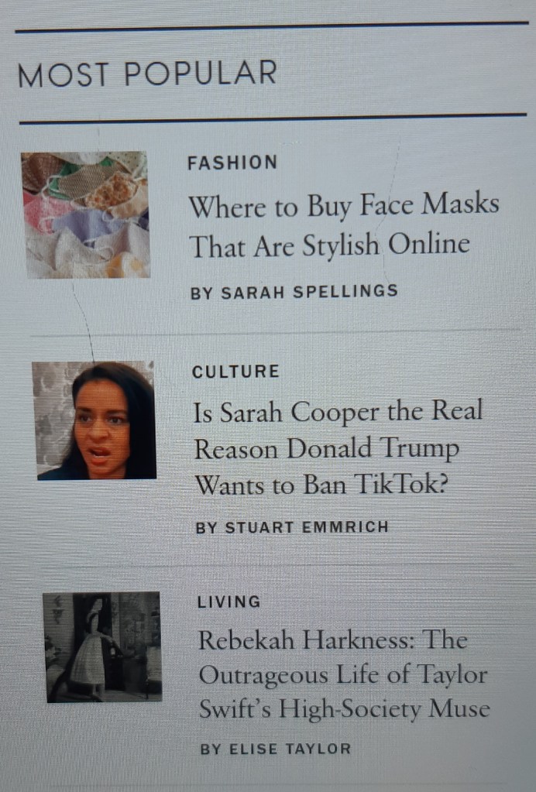The width and height of the screenshot is (536, 792).
Task: Click the 'Wants to Ban TikTok?' text
Action: (321, 484)
